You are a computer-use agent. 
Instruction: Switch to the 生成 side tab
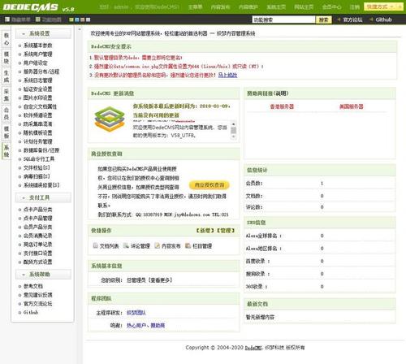[x=6, y=76]
